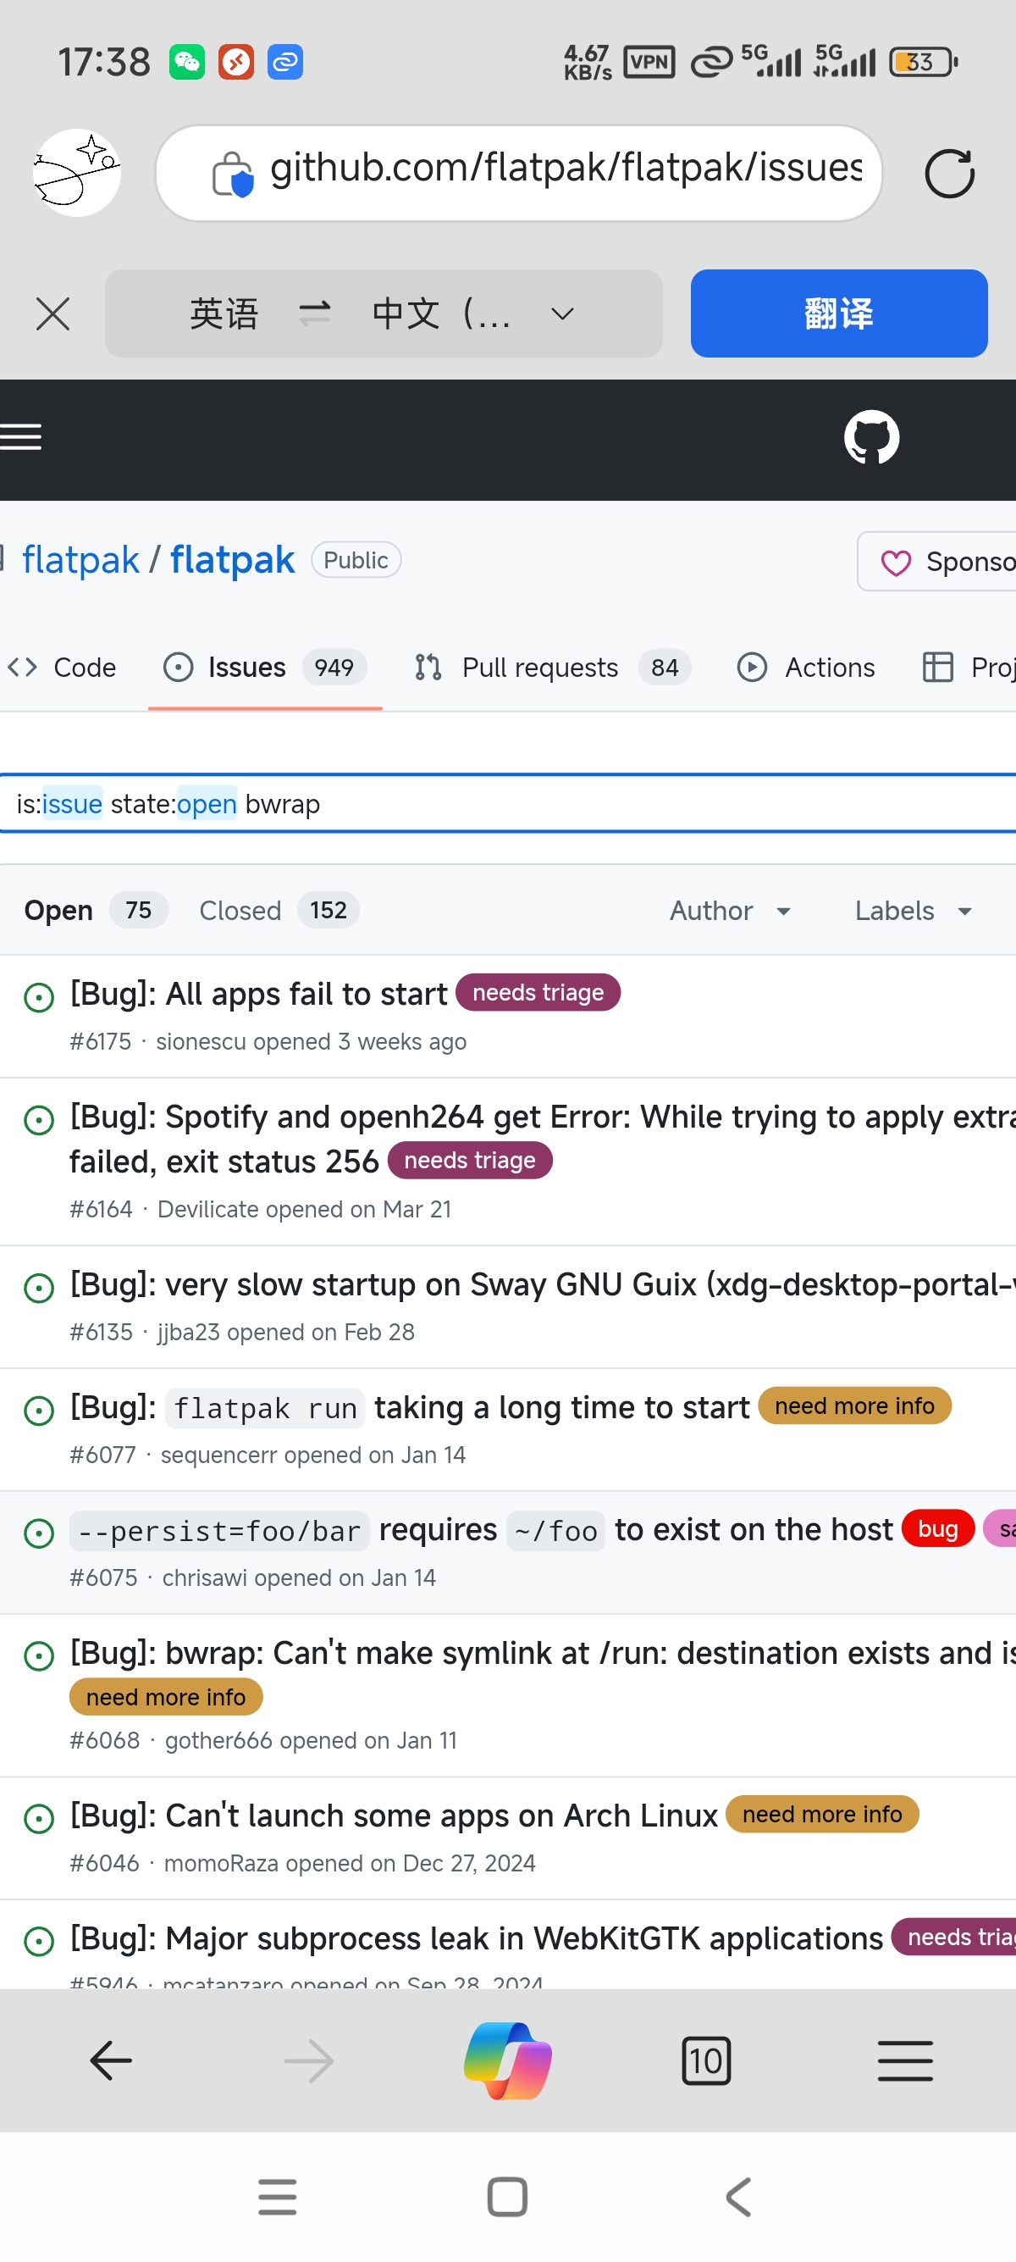
Task: Open the tab switcher showing 10 tabs
Action: pos(705,2060)
